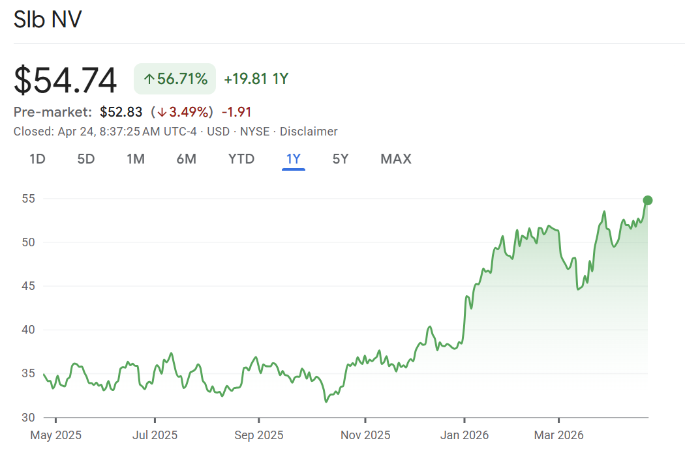Screen dimensions: 685x460
Task: Switch chart to the 5Y range
Action: click(341, 159)
